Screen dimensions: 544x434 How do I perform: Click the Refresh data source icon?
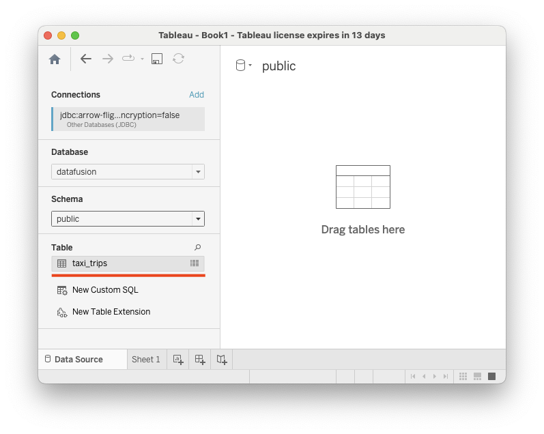pyautogui.click(x=178, y=59)
